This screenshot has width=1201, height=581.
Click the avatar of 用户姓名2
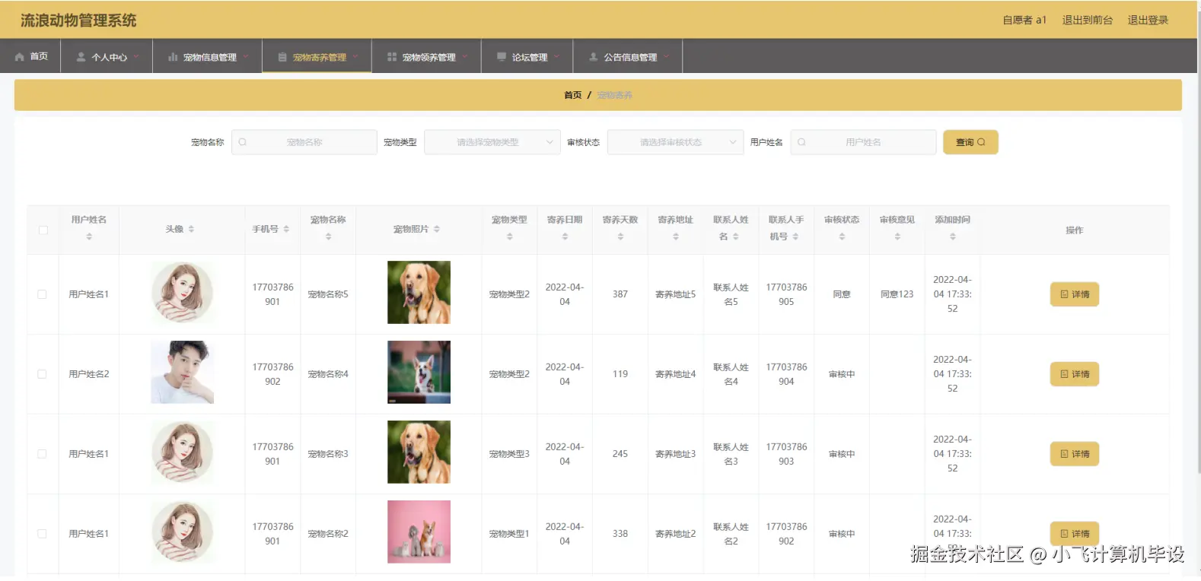coord(182,372)
